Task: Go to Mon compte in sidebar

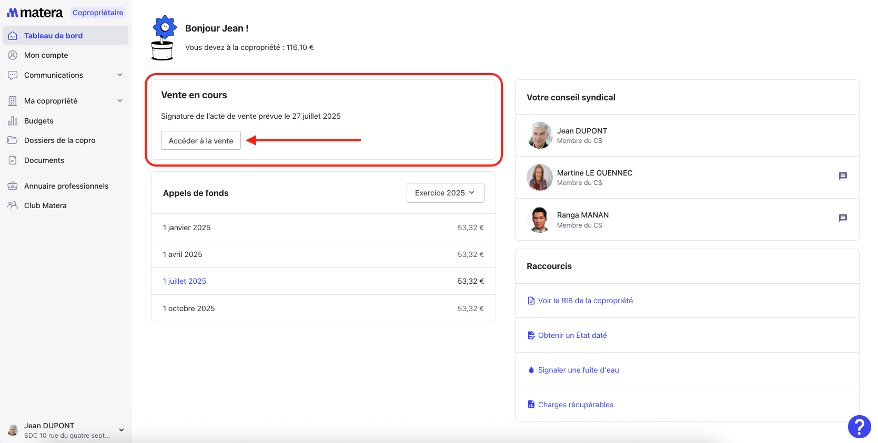Action: pyautogui.click(x=46, y=55)
